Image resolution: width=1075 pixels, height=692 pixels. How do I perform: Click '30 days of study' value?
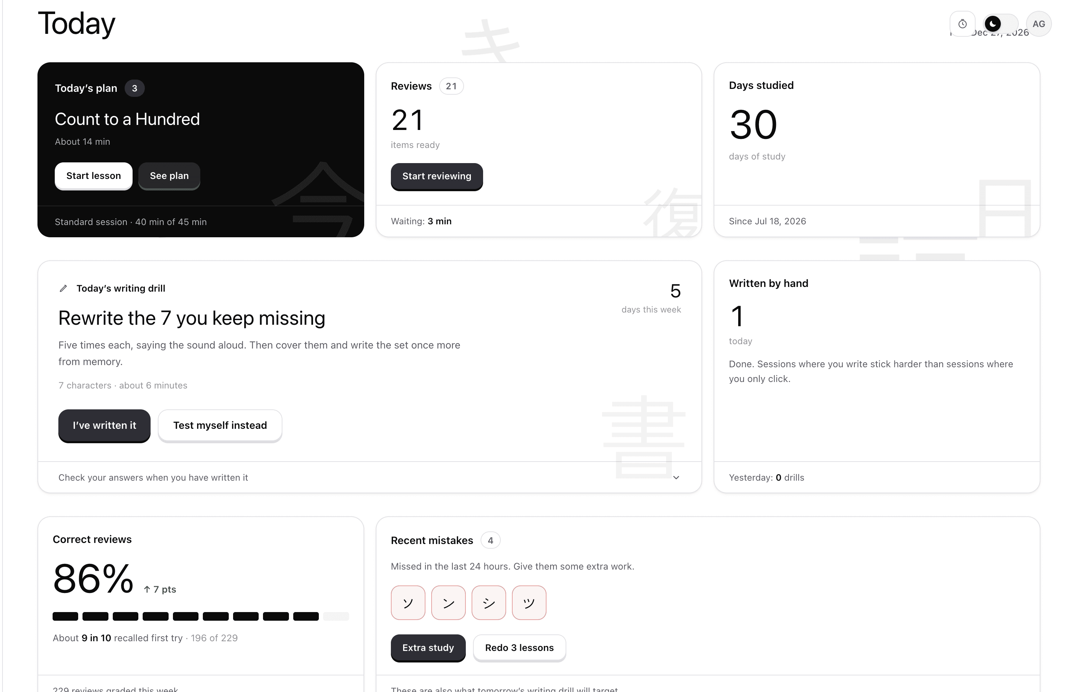(x=753, y=125)
